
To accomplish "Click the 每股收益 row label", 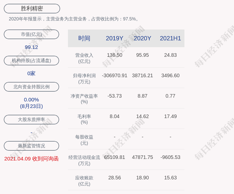I will click(84, 140).
